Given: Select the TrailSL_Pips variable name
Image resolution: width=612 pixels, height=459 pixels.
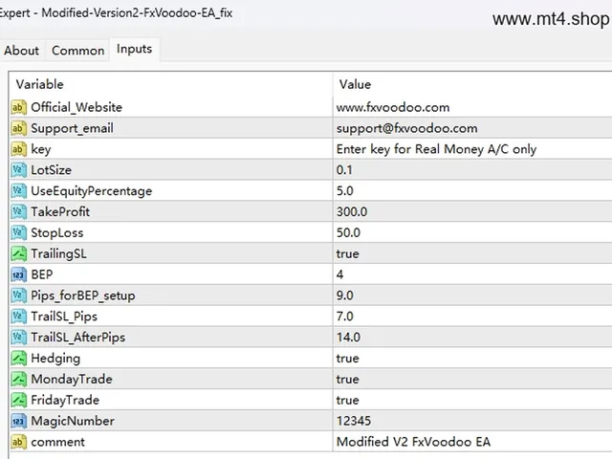Looking at the screenshot, I should tap(64, 317).
